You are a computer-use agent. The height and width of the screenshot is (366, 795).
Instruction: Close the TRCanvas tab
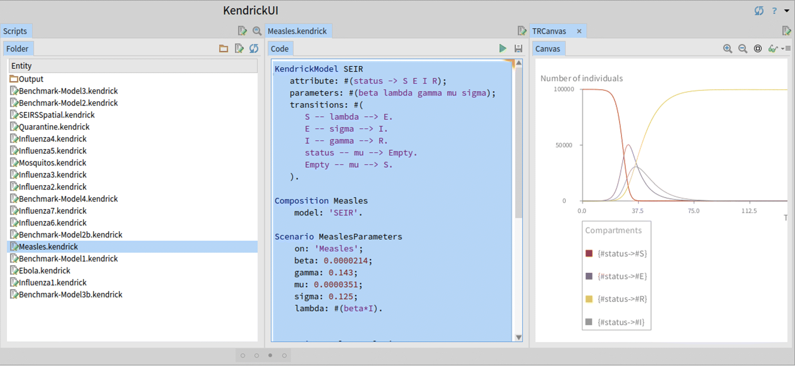pyautogui.click(x=579, y=31)
